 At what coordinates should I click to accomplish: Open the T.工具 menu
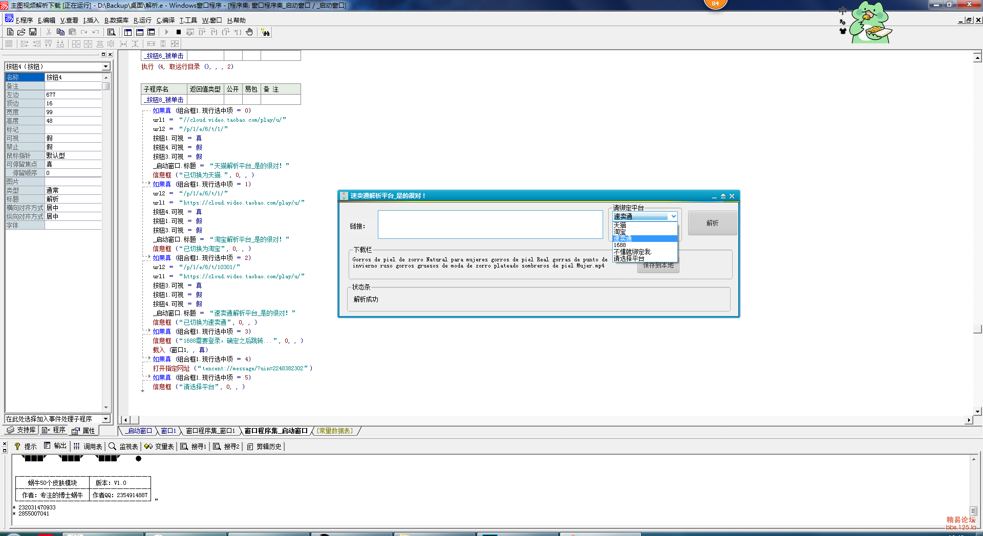pos(188,20)
